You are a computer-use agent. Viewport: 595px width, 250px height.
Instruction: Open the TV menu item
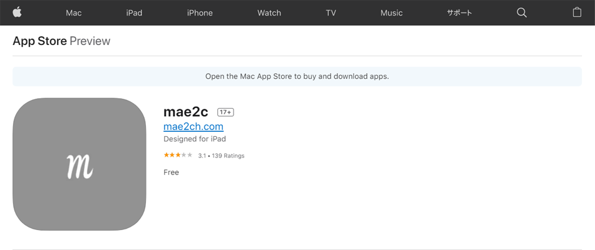click(x=331, y=13)
